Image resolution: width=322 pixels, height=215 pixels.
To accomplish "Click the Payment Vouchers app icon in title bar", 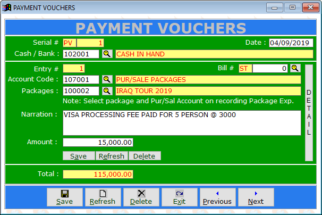I will [7, 7].
